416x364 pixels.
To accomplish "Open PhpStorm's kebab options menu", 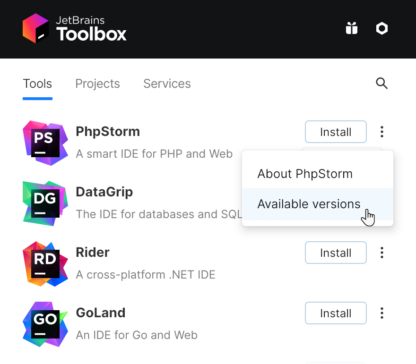I will [381, 132].
